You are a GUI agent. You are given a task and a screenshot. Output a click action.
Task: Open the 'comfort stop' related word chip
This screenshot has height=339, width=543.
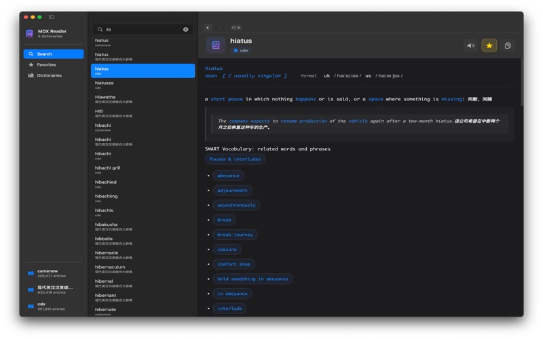[x=233, y=264]
